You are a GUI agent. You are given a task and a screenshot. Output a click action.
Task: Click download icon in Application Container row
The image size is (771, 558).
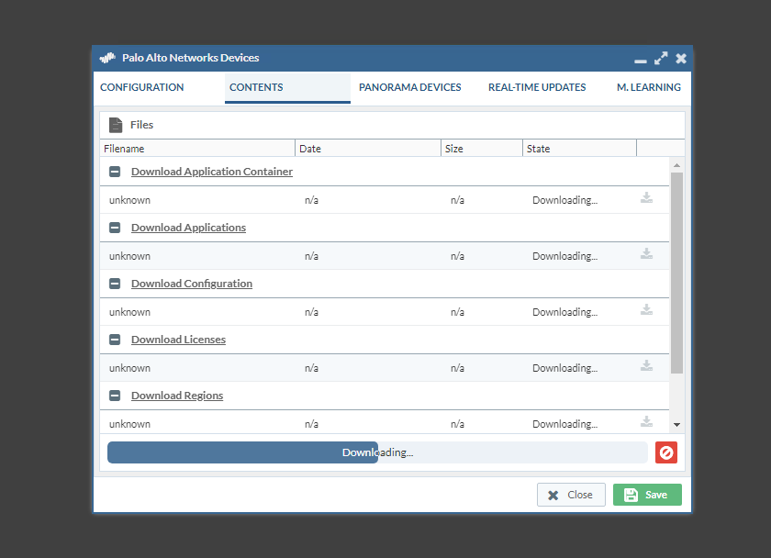coord(646,198)
